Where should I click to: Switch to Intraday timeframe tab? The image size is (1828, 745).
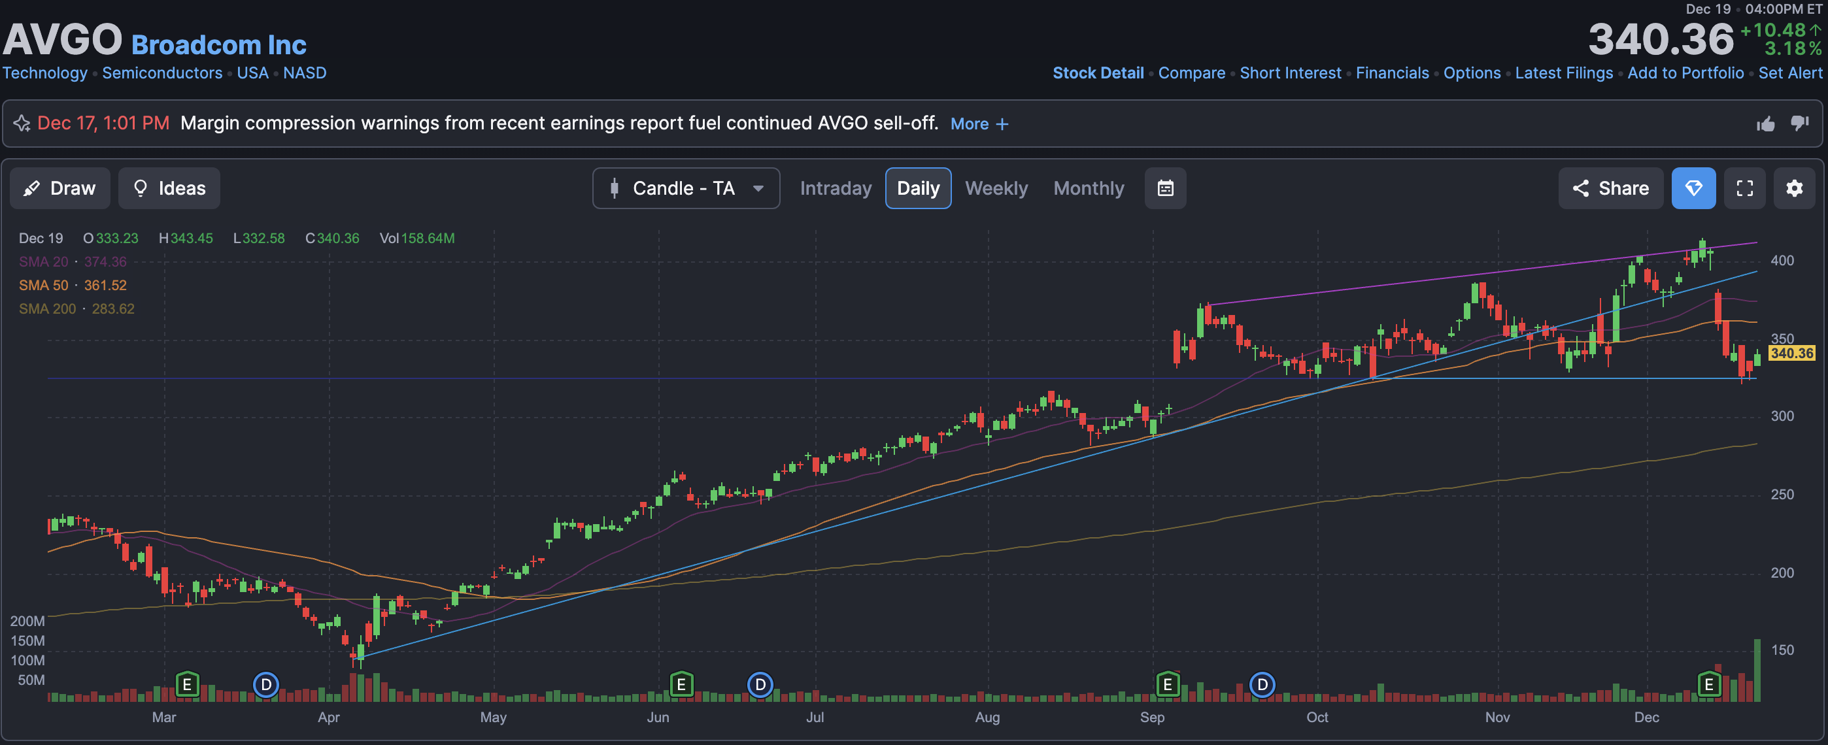(836, 188)
